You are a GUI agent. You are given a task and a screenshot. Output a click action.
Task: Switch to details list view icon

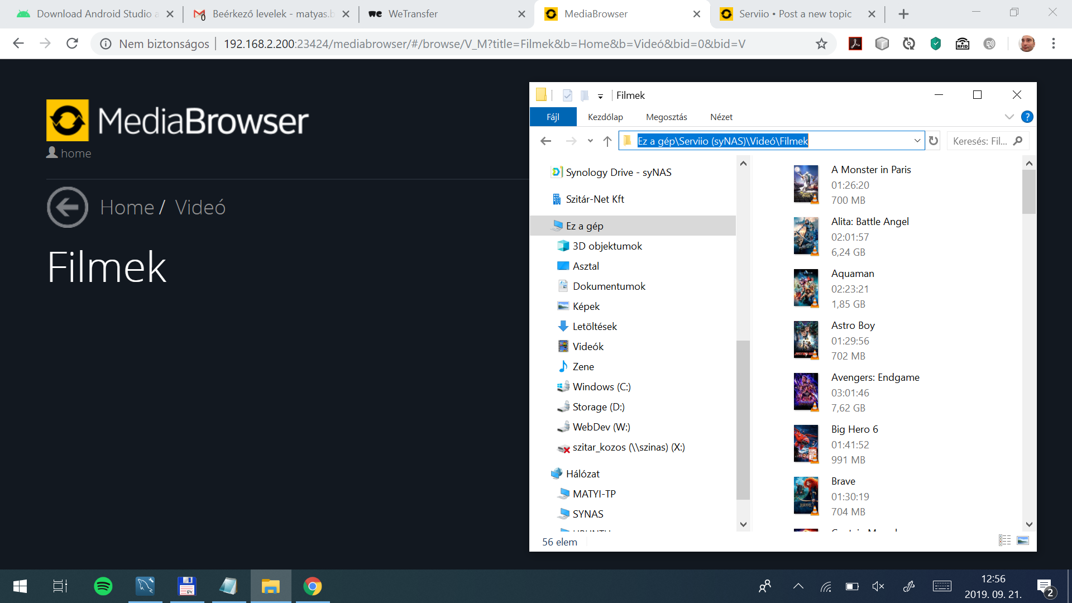pyautogui.click(x=1004, y=540)
